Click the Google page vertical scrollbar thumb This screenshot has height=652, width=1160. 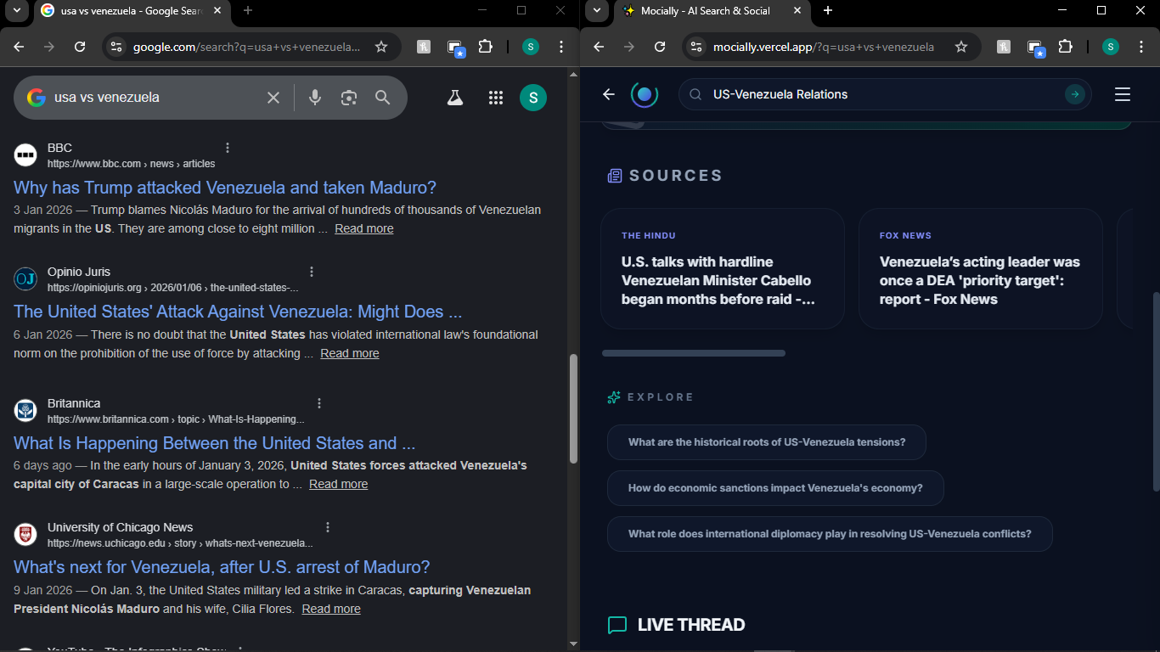click(573, 408)
